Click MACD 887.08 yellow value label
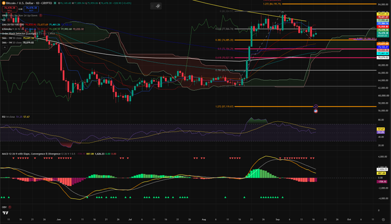Image resolution: width=391 pixels, height=224 pixels. (x=382, y=173)
